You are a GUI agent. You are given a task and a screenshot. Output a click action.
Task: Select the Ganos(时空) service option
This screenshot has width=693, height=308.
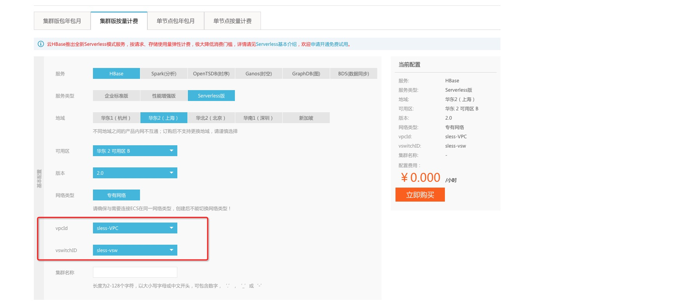click(259, 73)
